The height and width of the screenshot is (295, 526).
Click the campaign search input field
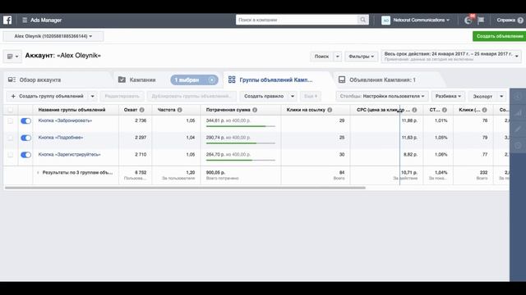pos(297,20)
